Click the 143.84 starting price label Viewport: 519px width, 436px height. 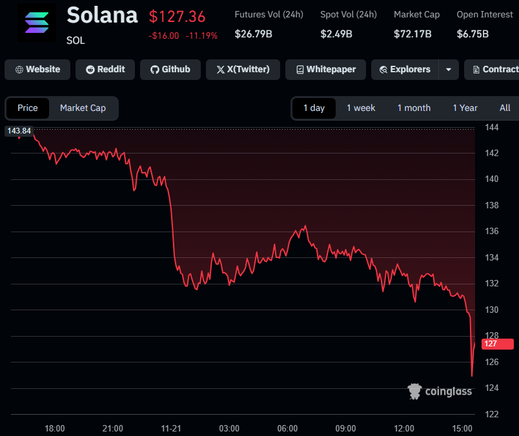18,131
